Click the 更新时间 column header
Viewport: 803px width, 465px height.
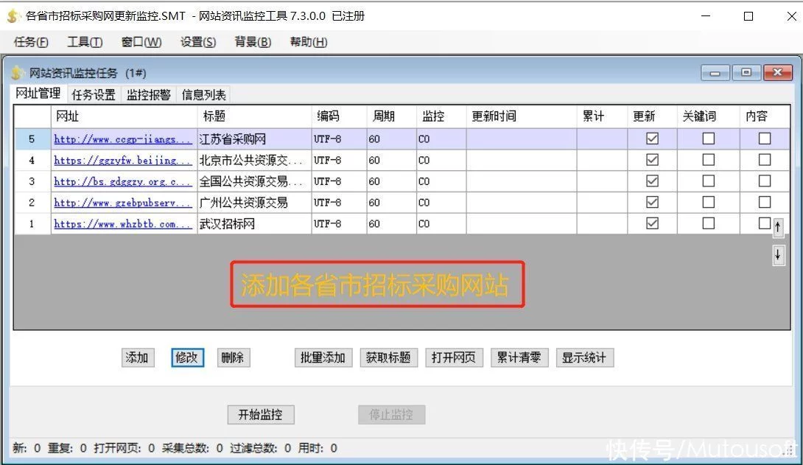pos(522,116)
